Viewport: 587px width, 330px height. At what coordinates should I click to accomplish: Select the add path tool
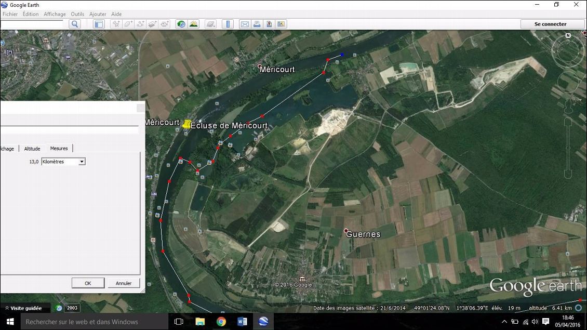click(140, 24)
